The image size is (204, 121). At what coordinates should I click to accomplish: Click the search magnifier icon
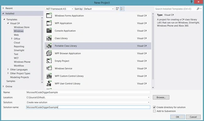[198, 9]
